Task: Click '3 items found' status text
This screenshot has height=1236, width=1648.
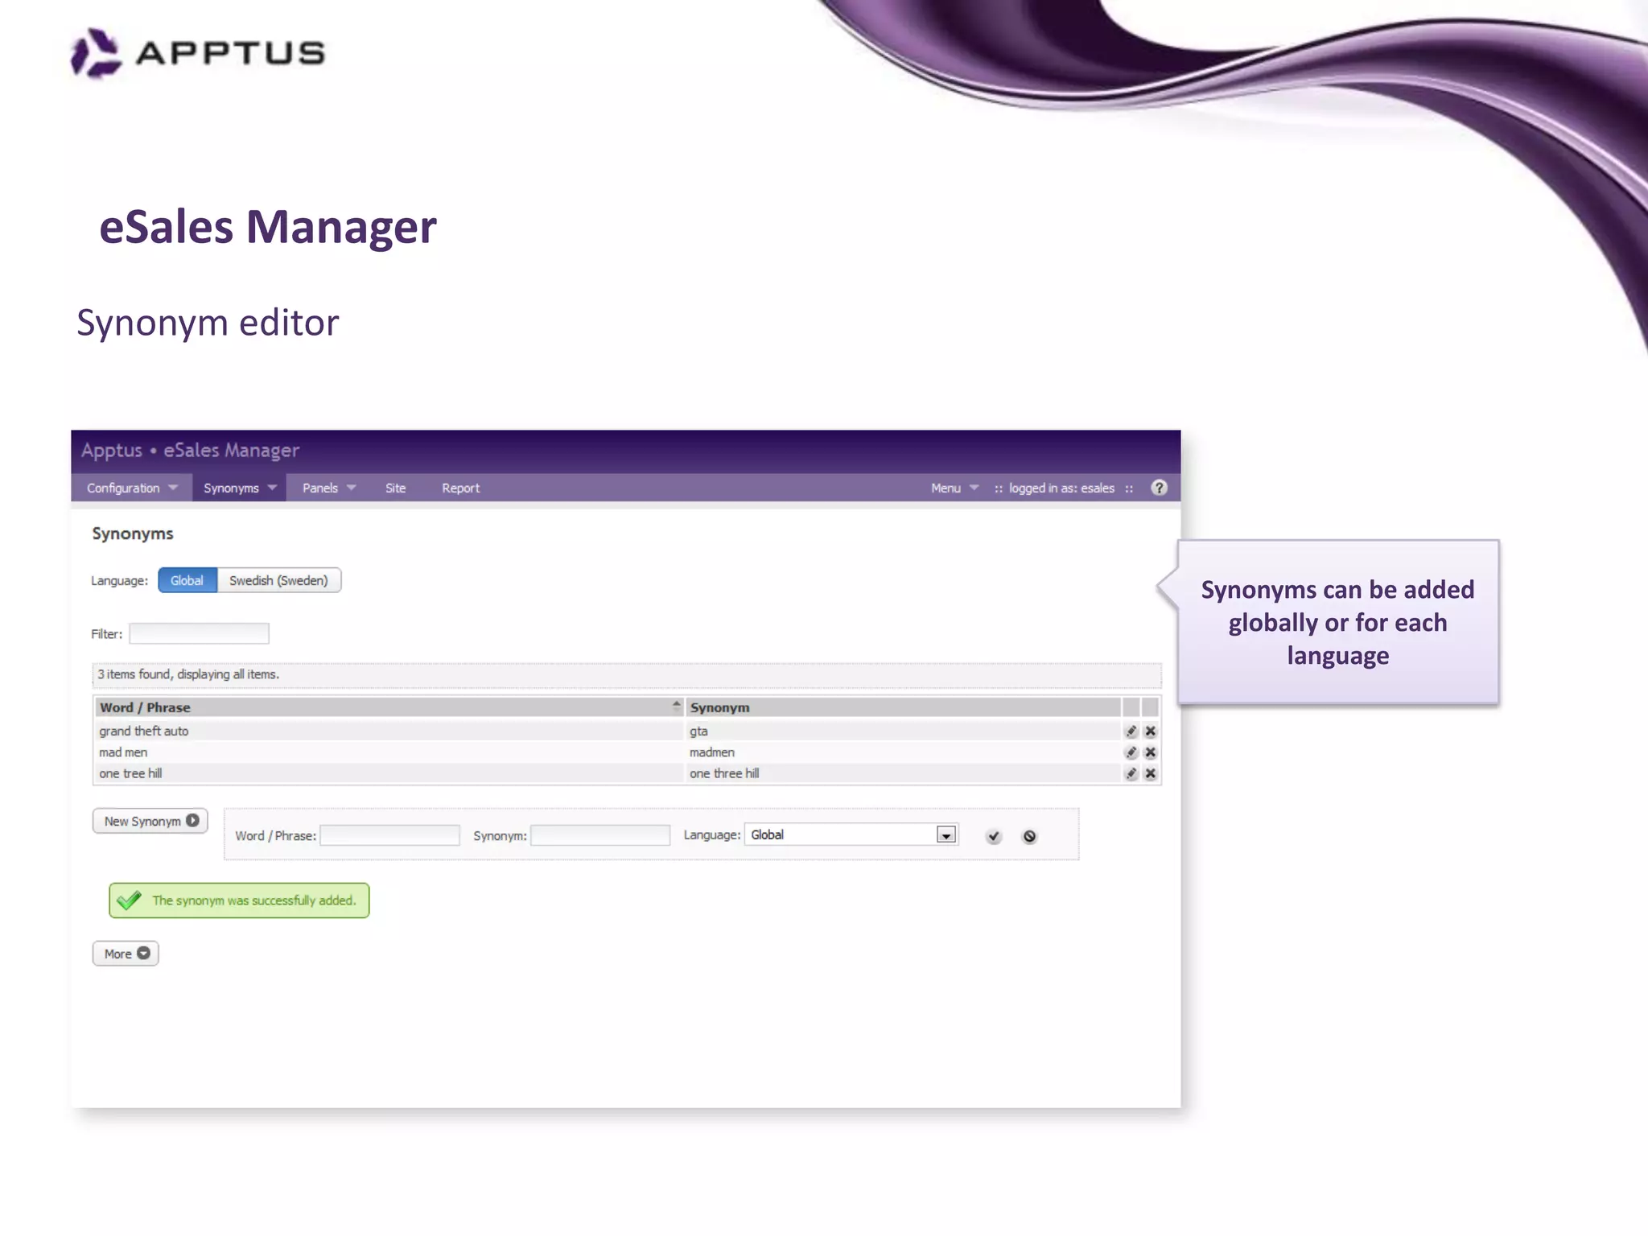Action: pyautogui.click(x=188, y=674)
